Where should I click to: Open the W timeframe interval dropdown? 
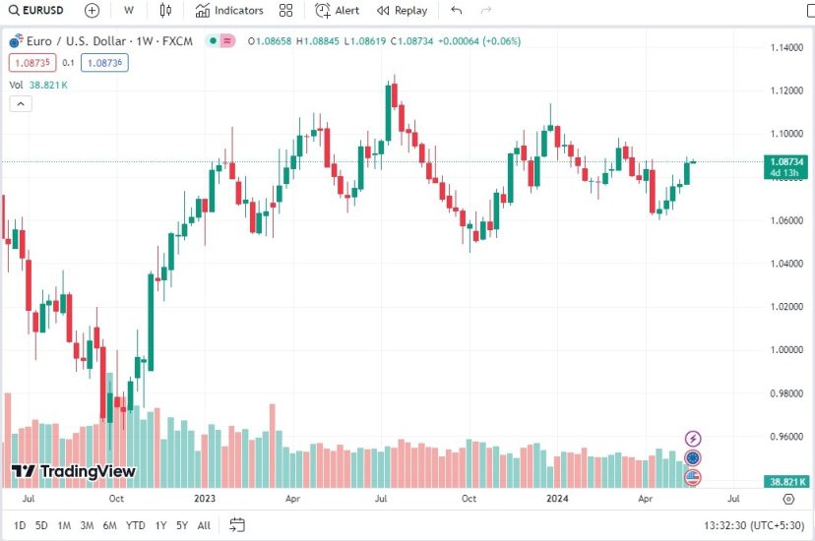click(x=129, y=11)
